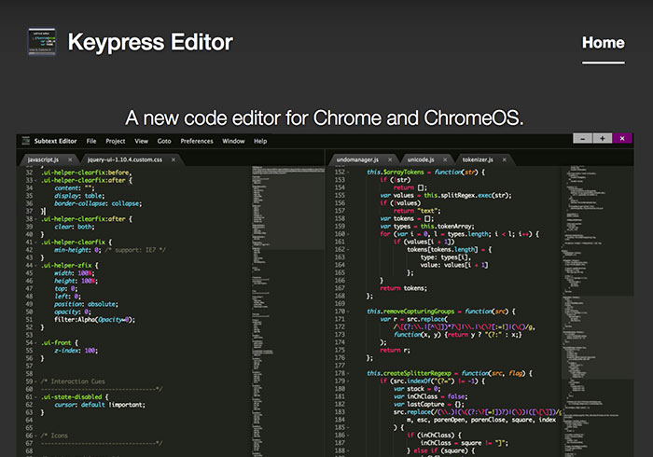Click 'var inChClass = false;' on line 181
The width and height of the screenshot is (653, 457).
[431, 397]
